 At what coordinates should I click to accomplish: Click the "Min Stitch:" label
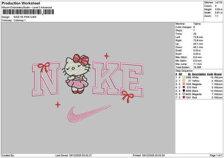(181, 61)
